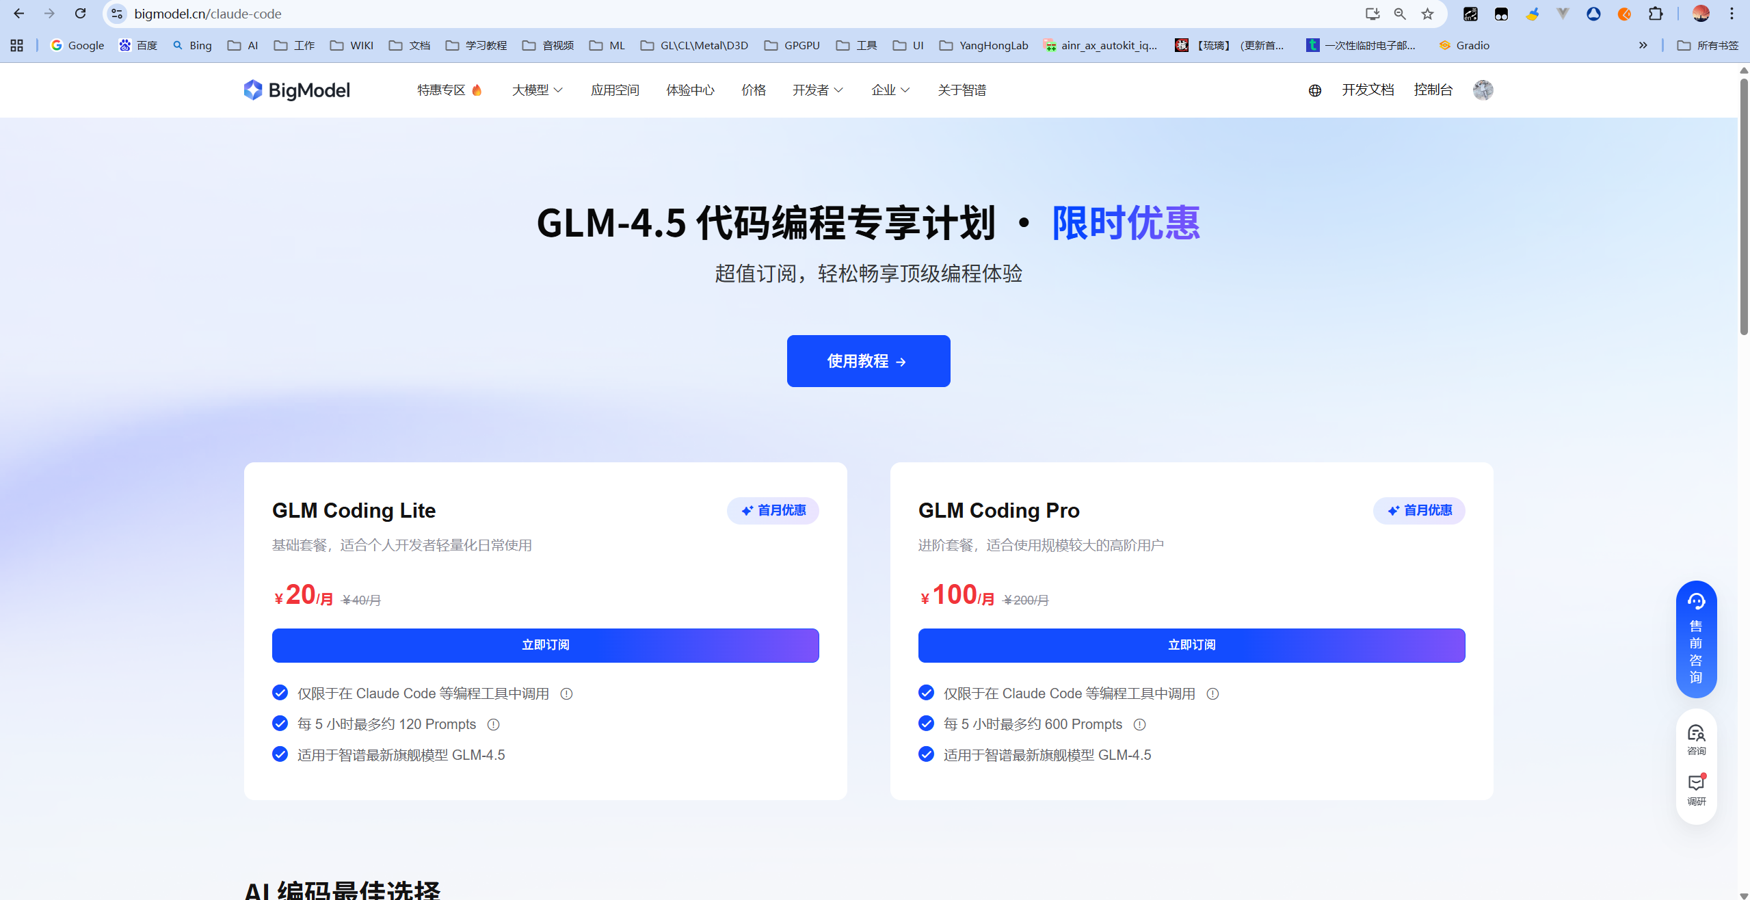
Task: Click the 调研 survey icon
Action: click(1696, 790)
